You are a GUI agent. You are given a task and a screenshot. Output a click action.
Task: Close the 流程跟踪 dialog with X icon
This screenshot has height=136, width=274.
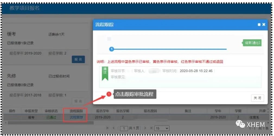pos(264,25)
